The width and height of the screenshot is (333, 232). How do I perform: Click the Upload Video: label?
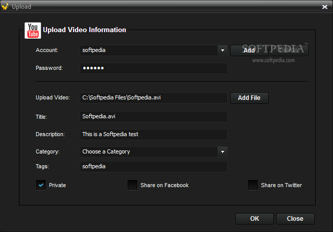[x=53, y=97]
